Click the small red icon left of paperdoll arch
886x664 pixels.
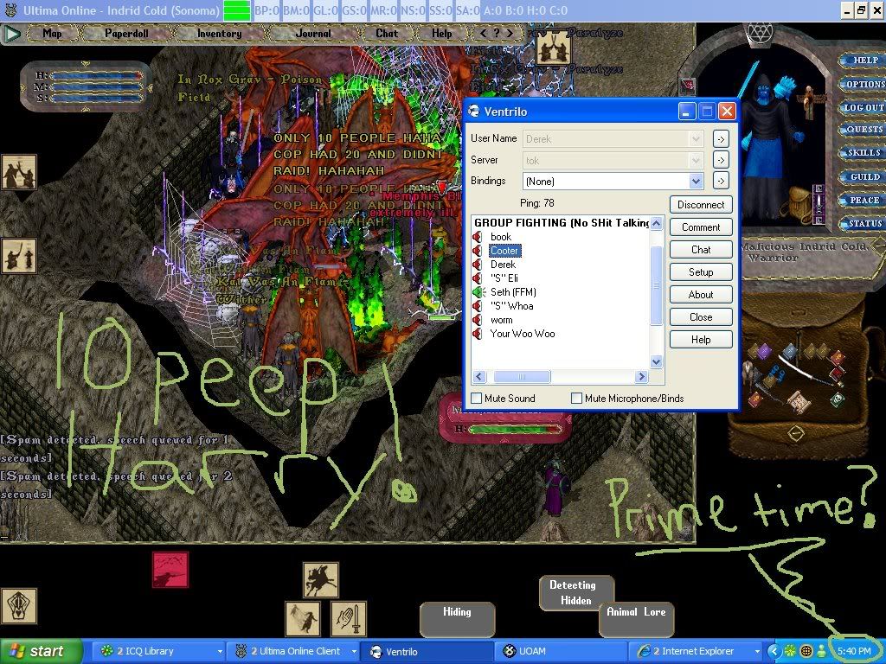(688, 86)
